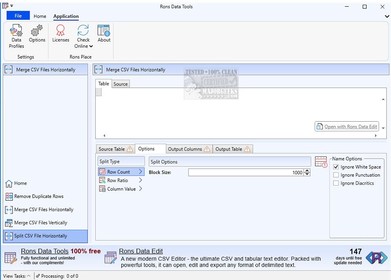The width and height of the screenshot is (391, 280).
Task: Switch to the Home ribbon tab
Action: click(40, 16)
